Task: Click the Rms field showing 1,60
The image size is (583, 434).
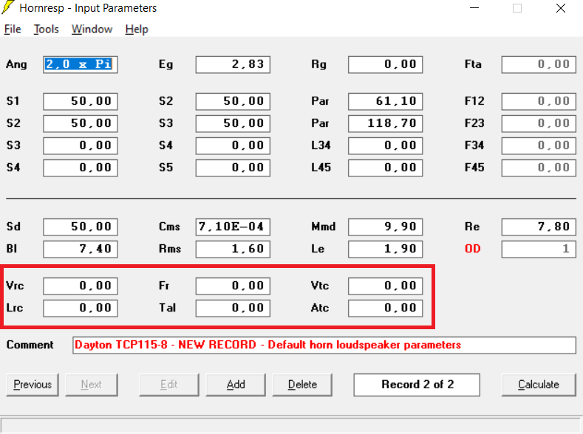Action: [x=233, y=249]
